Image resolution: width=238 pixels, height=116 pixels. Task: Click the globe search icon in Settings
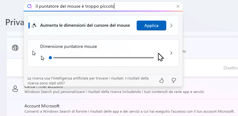[15, 48]
